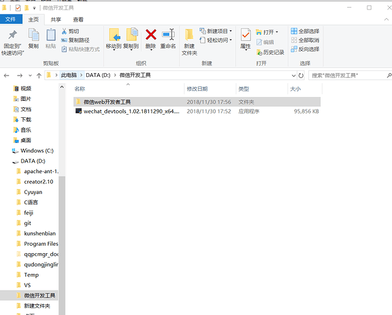Image resolution: width=392 pixels, height=315 pixels.
Task: Open the File (文件) tab
Action: [11, 20]
